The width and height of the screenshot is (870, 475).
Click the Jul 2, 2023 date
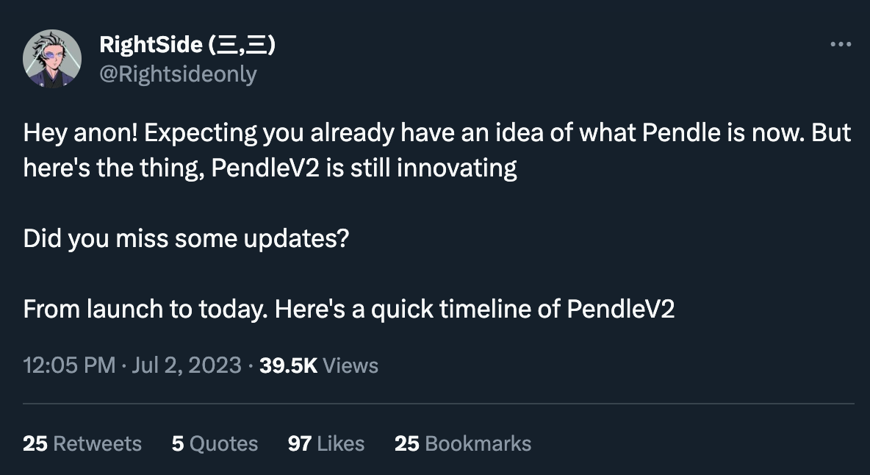pyautogui.click(x=186, y=365)
